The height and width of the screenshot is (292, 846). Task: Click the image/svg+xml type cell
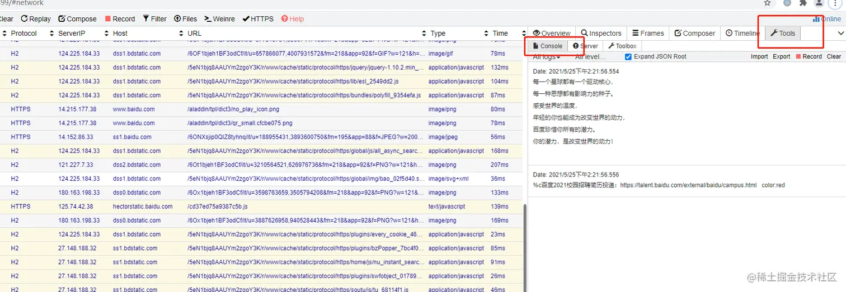(x=448, y=179)
